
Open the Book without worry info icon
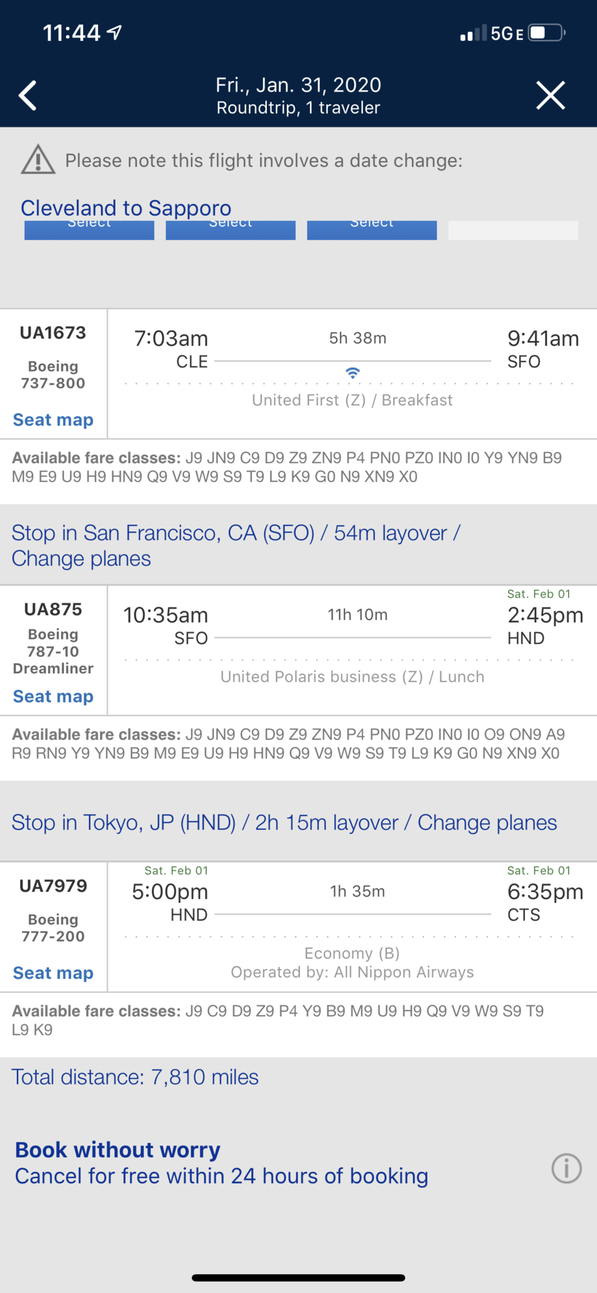click(x=566, y=1168)
